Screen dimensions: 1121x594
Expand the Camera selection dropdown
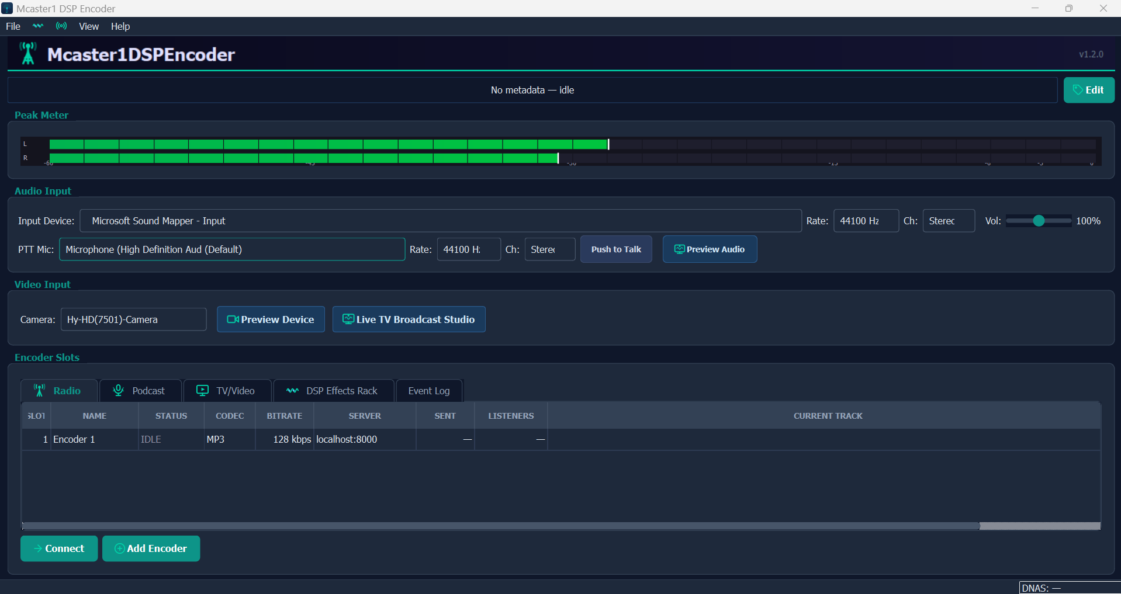[x=133, y=319]
